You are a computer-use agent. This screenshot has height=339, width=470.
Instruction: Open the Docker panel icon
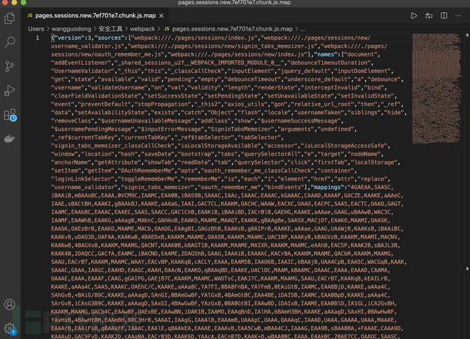10,138
